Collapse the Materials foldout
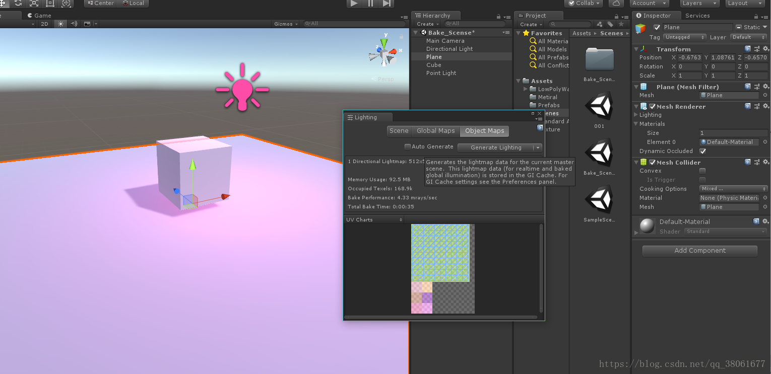The height and width of the screenshot is (374, 771). [x=635, y=124]
